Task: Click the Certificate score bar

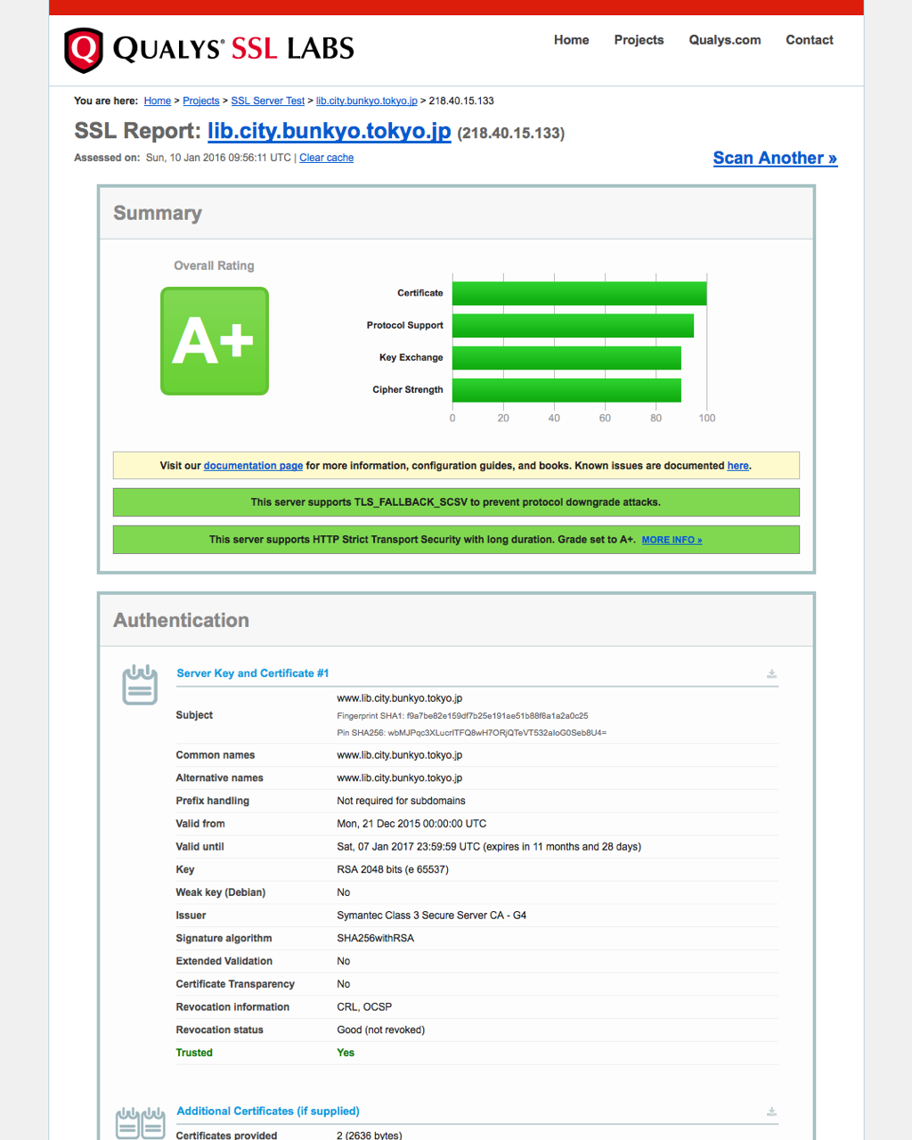Action: point(580,293)
